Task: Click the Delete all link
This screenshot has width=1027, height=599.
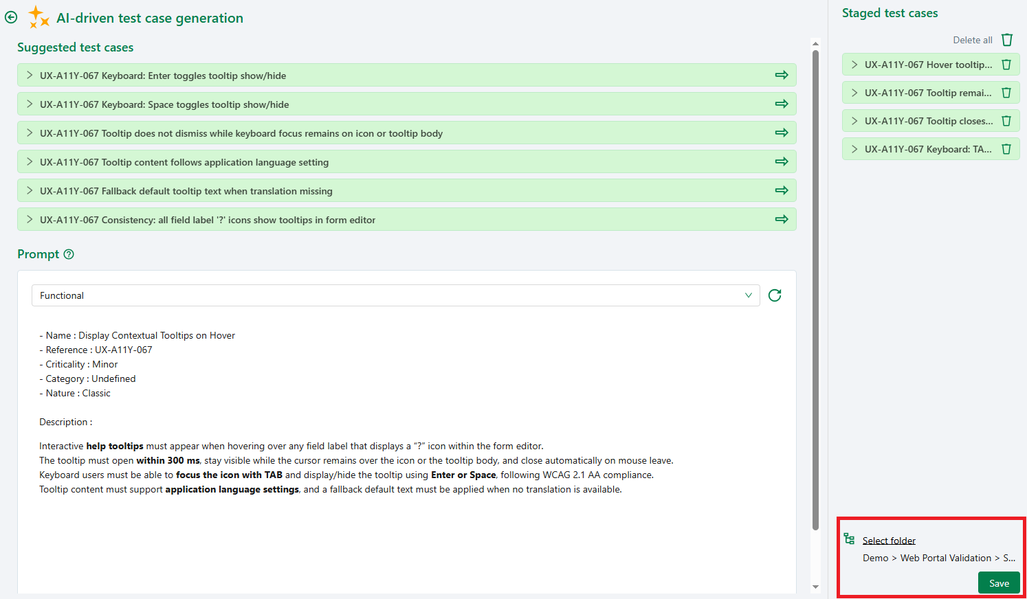Action: coord(973,40)
